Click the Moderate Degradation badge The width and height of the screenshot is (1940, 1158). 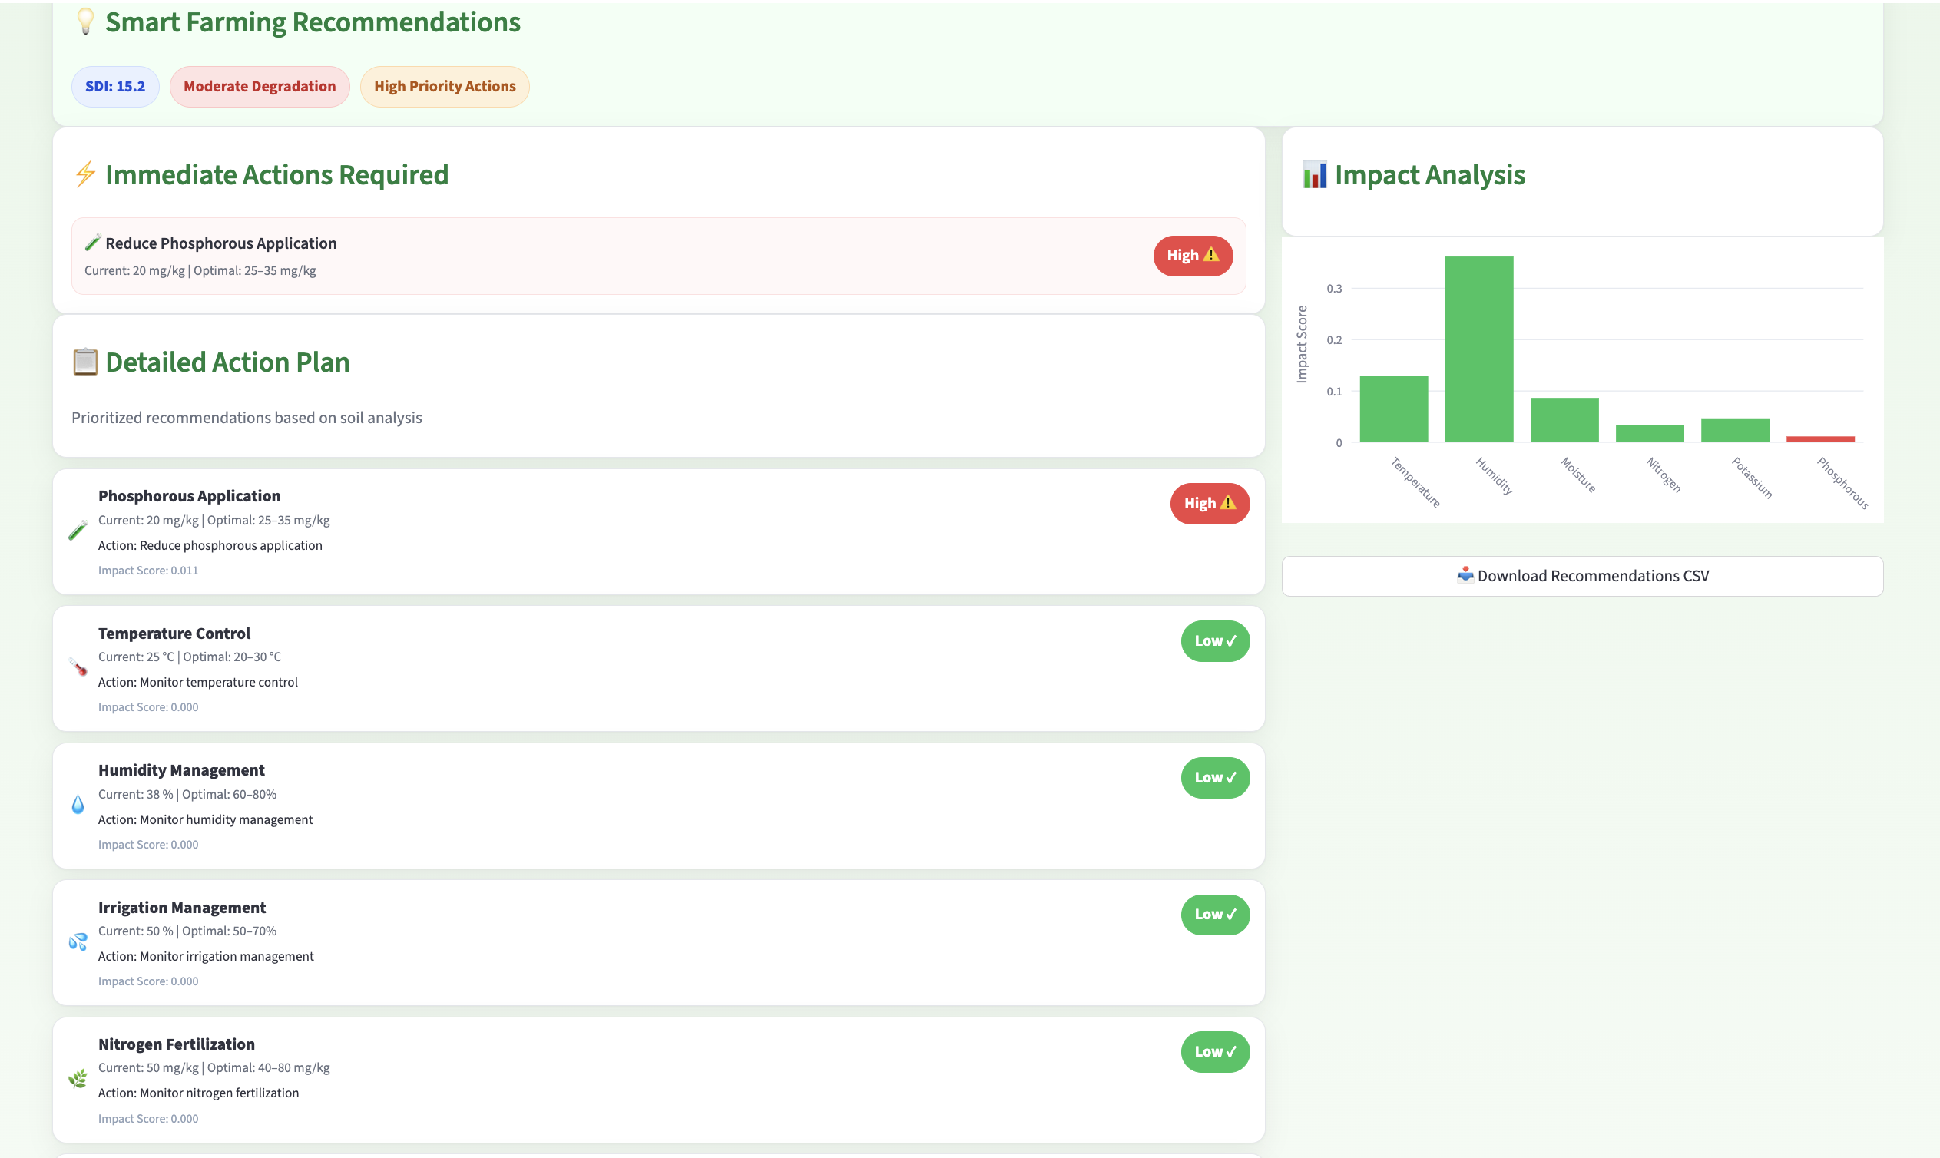259,87
